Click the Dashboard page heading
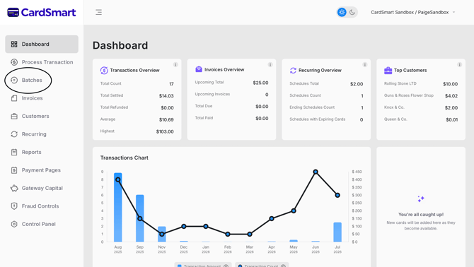Image resolution: width=474 pixels, height=267 pixels. (120, 45)
